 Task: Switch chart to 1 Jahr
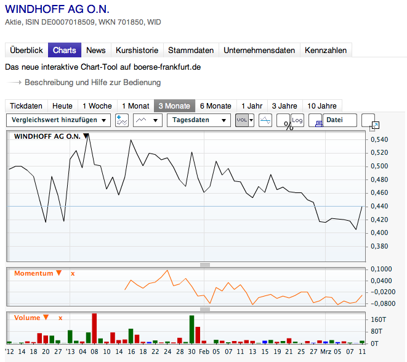click(252, 106)
